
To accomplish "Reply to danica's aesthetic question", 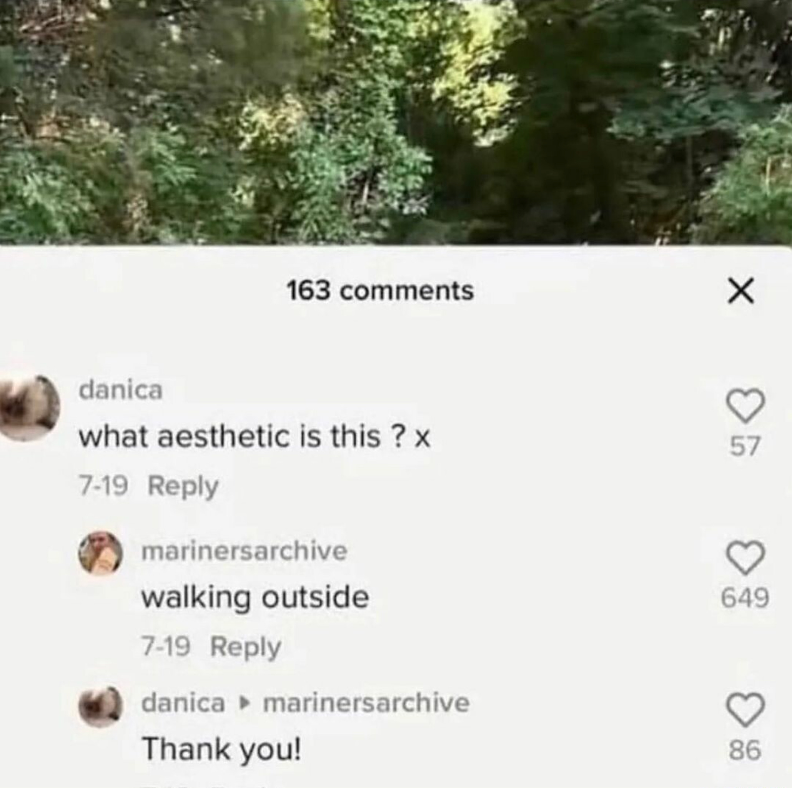I will tap(183, 486).
